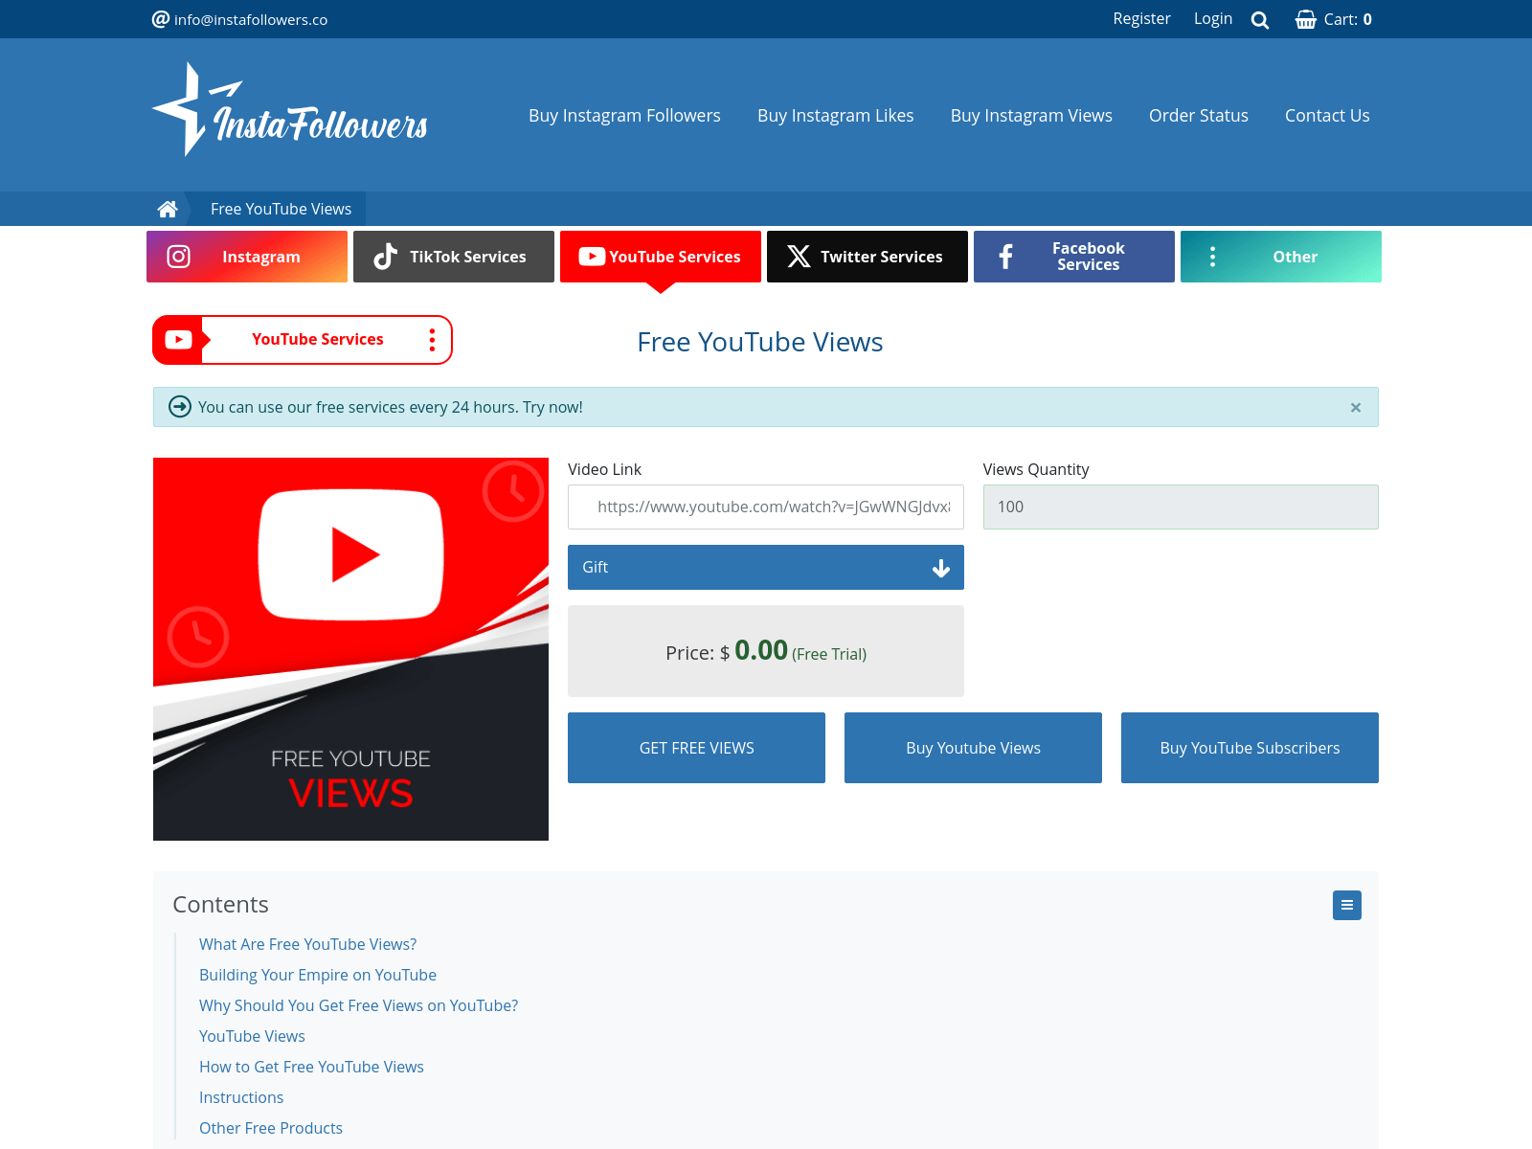Click info@instafollowers.co email link
This screenshot has height=1149, width=1532.
pos(251,19)
